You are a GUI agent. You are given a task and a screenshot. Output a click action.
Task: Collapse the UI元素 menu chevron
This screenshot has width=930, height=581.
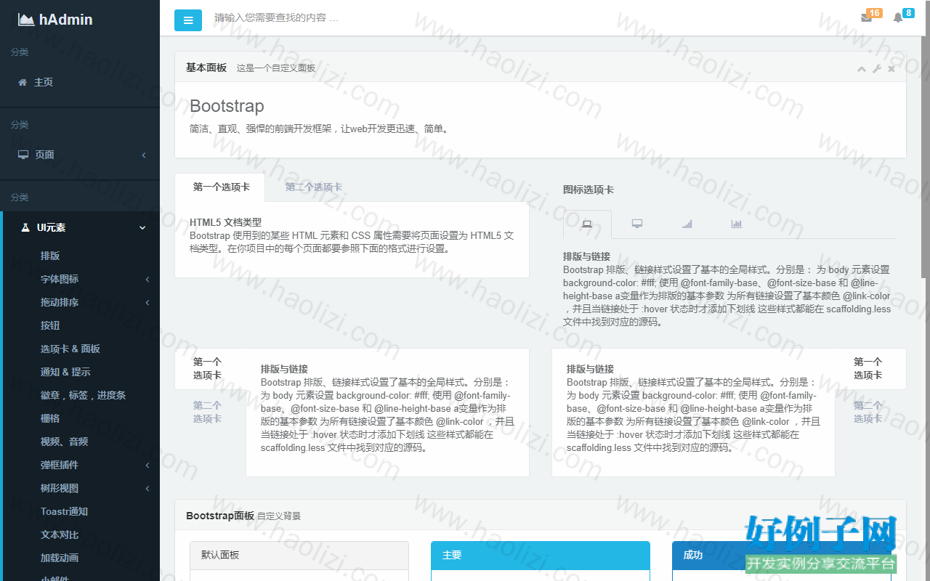point(142,227)
